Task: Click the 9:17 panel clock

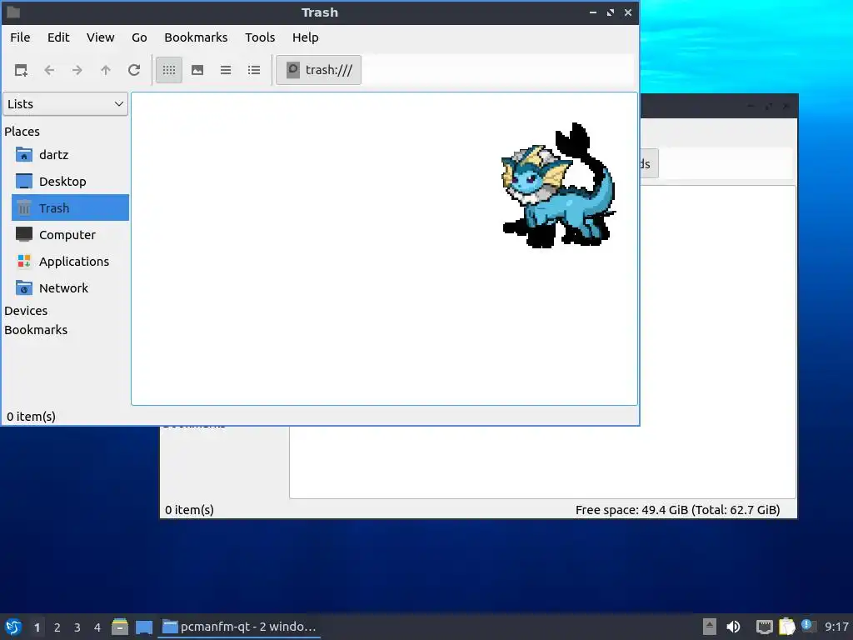Action: (836, 627)
